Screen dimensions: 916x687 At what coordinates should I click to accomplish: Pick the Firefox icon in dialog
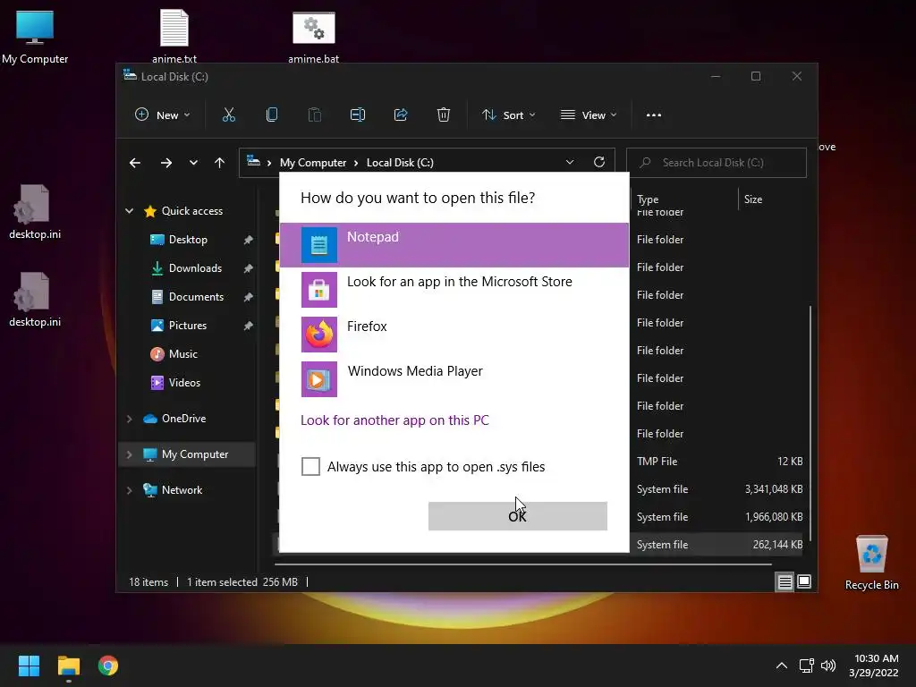[x=319, y=335]
